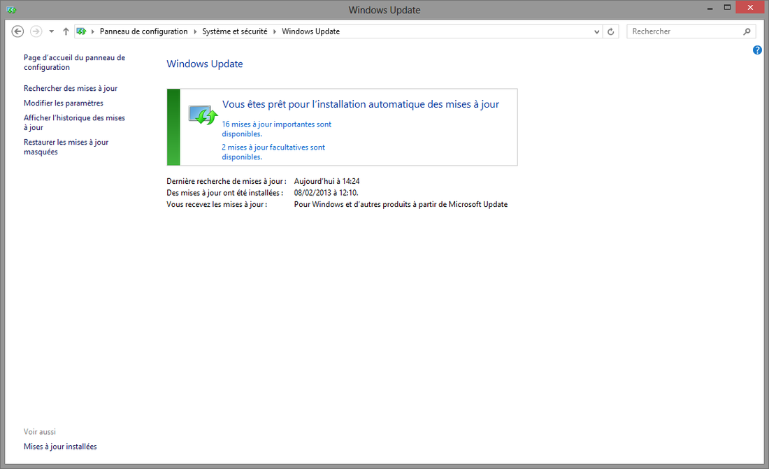This screenshot has height=469, width=769.
Task: Open the address bar history dropdown
Action: click(597, 32)
